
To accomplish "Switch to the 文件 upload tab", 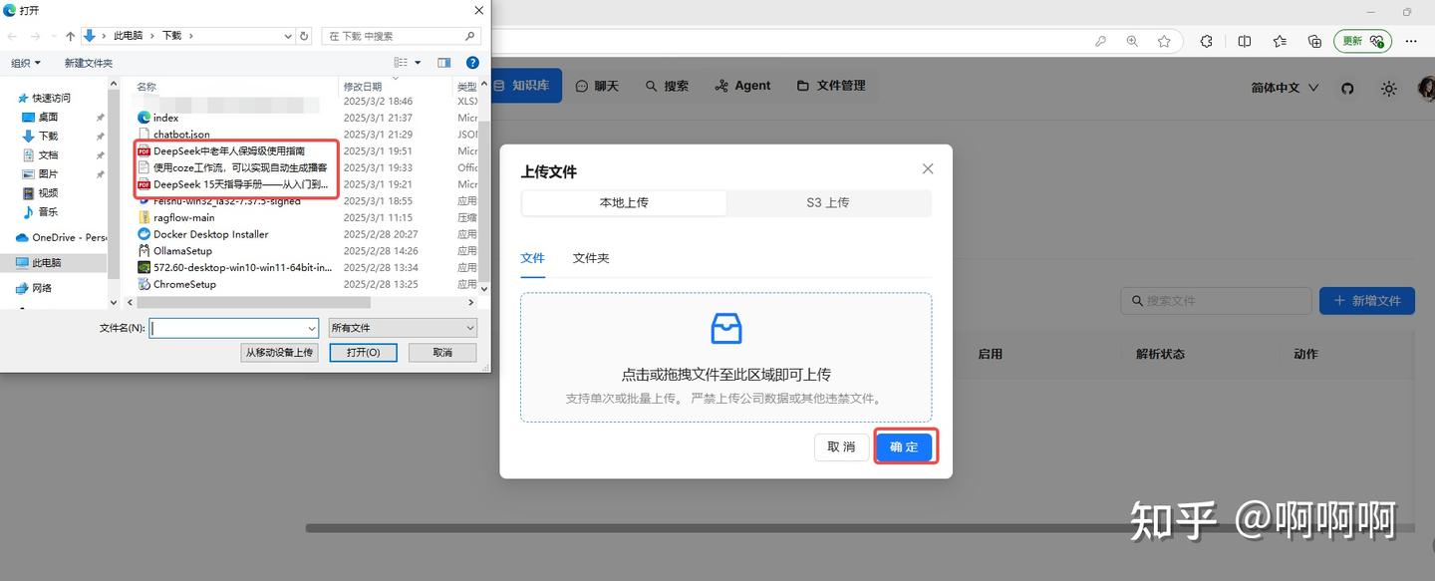I will tap(533, 258).
